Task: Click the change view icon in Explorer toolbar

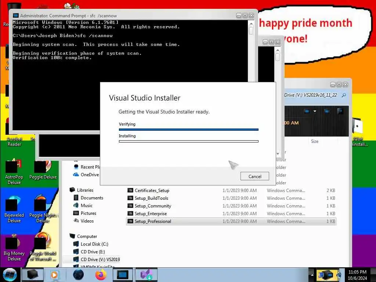Action: (x=307, y=111)
